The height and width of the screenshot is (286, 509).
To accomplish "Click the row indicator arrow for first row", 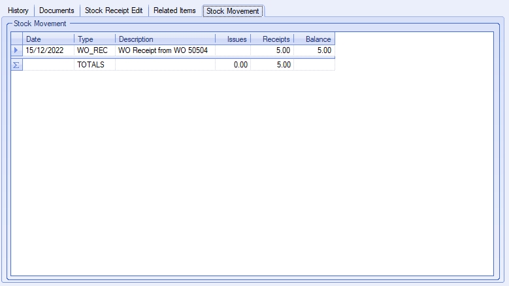I will coord(16,50).
